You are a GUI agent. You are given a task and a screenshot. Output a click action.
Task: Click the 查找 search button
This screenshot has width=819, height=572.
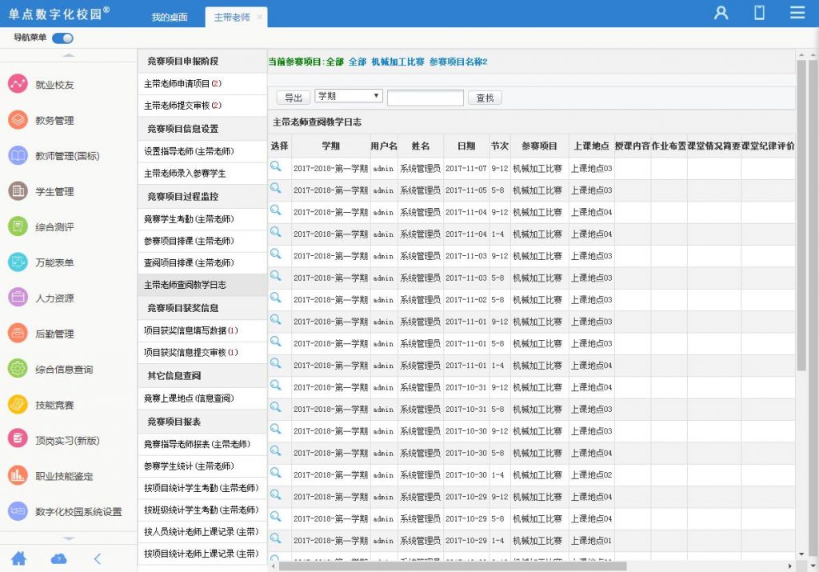485,98
